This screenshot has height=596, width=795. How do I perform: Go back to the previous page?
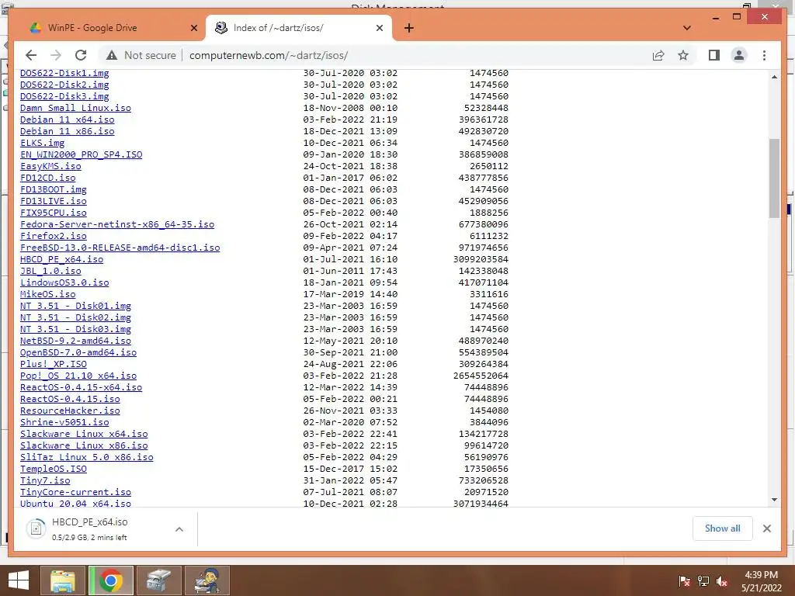(31, 55)
